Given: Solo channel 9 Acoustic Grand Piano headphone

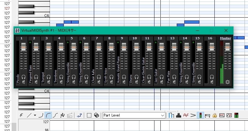Looking at the screenshot, I should pos(124,77).
